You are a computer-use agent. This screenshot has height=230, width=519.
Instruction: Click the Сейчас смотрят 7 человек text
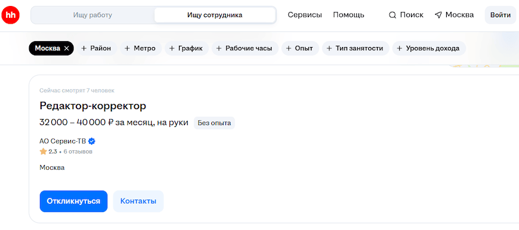(x=77, y=91)
